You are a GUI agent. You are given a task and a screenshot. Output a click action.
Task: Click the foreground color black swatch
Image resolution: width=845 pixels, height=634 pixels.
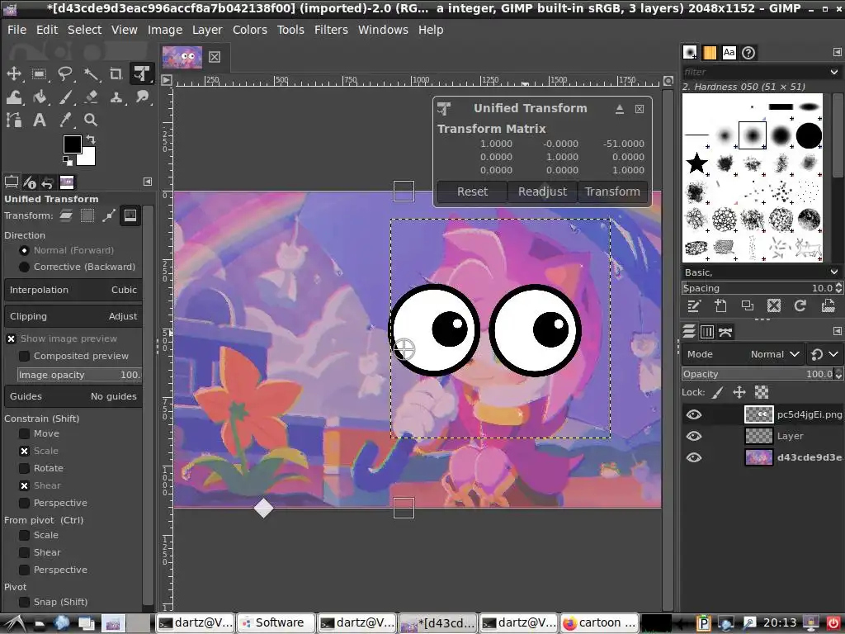click(x=73, y=144)
